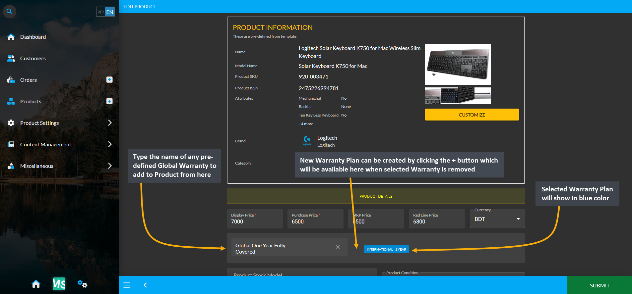Click the Miscellaneous shapes icon
This screenshot has width=632, height=294.
coord(11,166)
